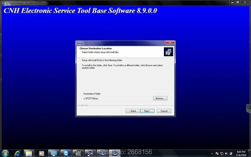Click the installer computer icon in header
Screen dimensions: 251x157
click(x=168, y=52)
